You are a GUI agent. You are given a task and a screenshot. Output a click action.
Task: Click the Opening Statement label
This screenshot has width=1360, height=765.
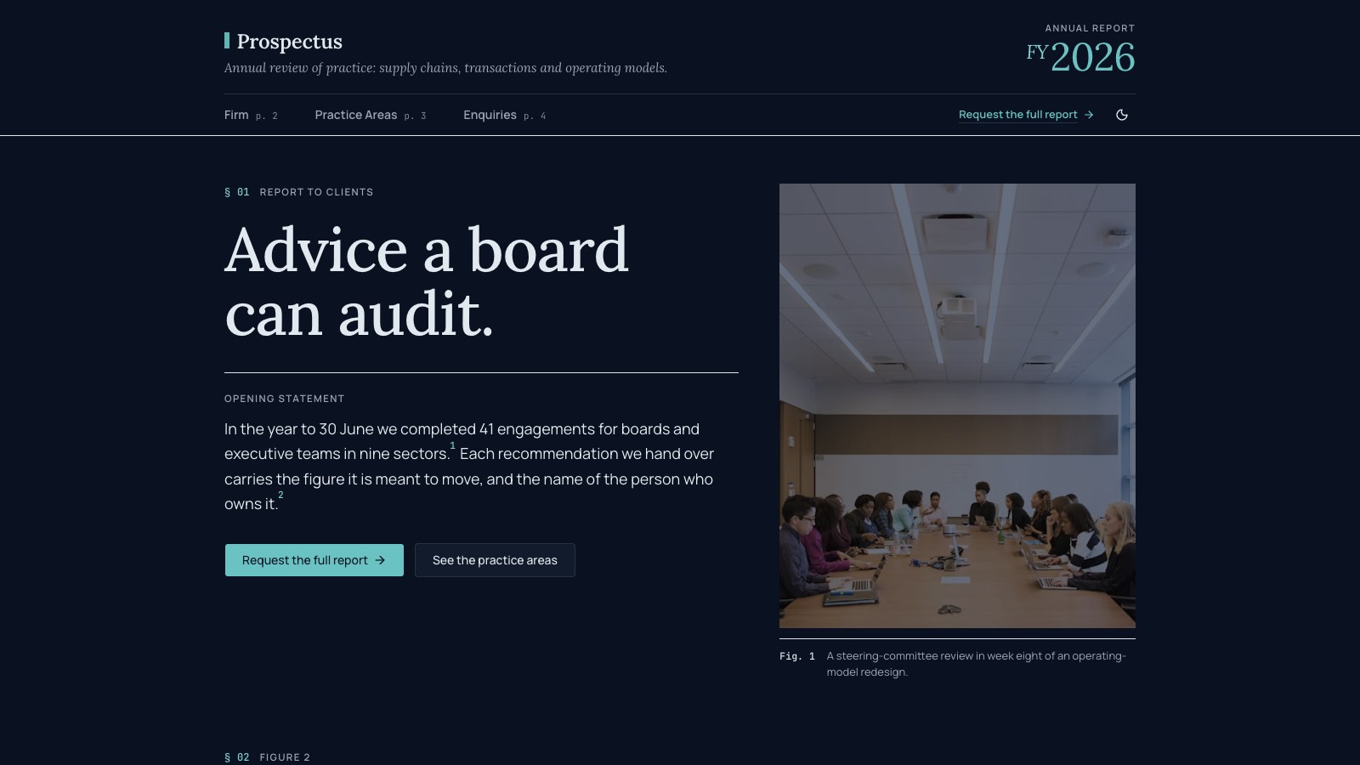(x=285, y=399)
